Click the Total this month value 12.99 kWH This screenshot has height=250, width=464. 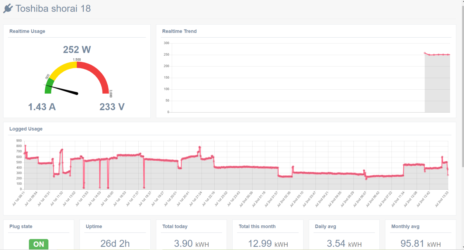(268, 244)
